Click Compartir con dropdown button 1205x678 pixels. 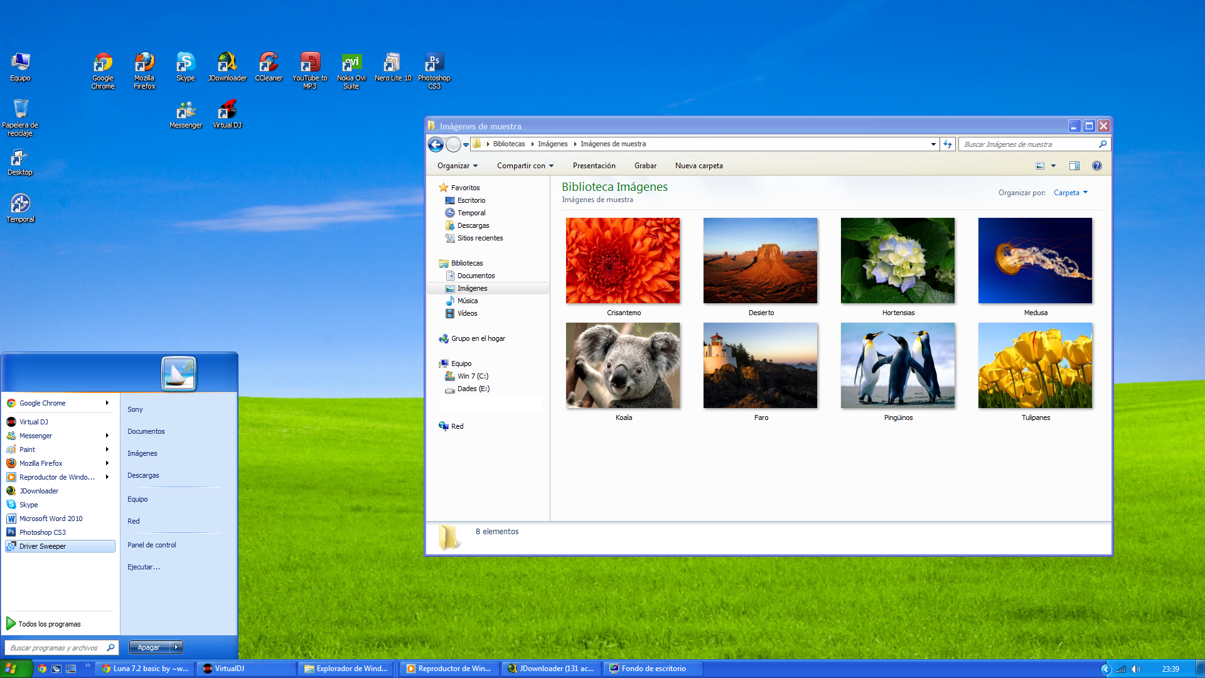pos(524,166)
